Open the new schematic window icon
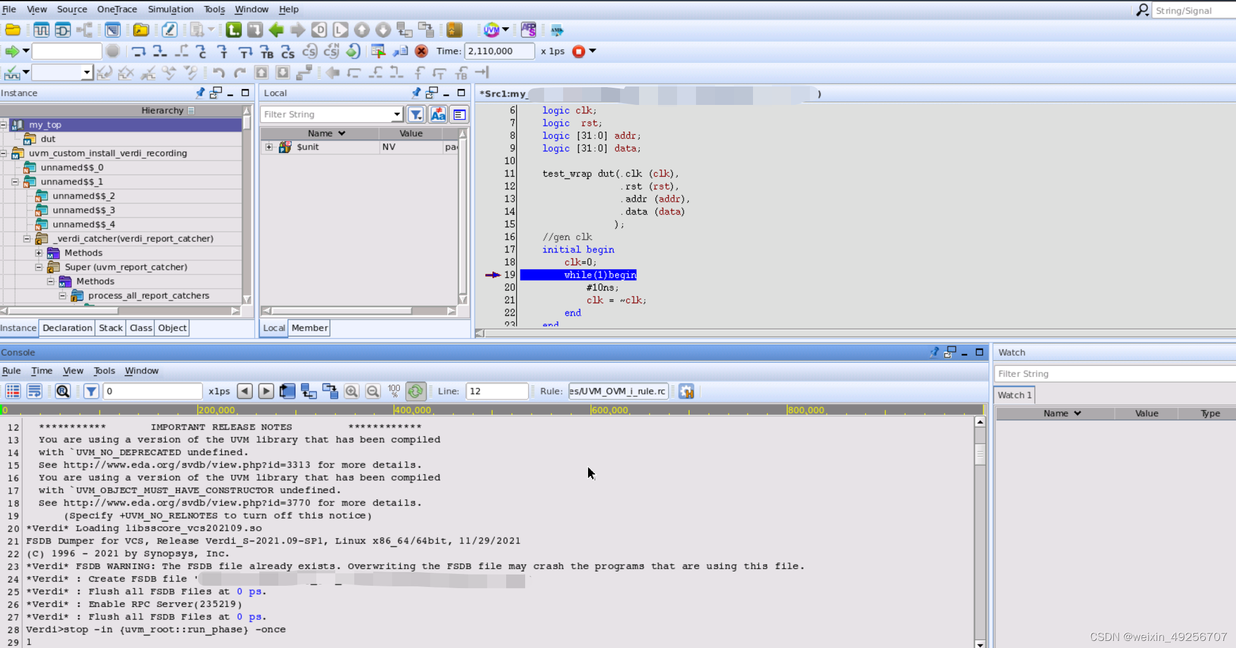 click(62, 30)
